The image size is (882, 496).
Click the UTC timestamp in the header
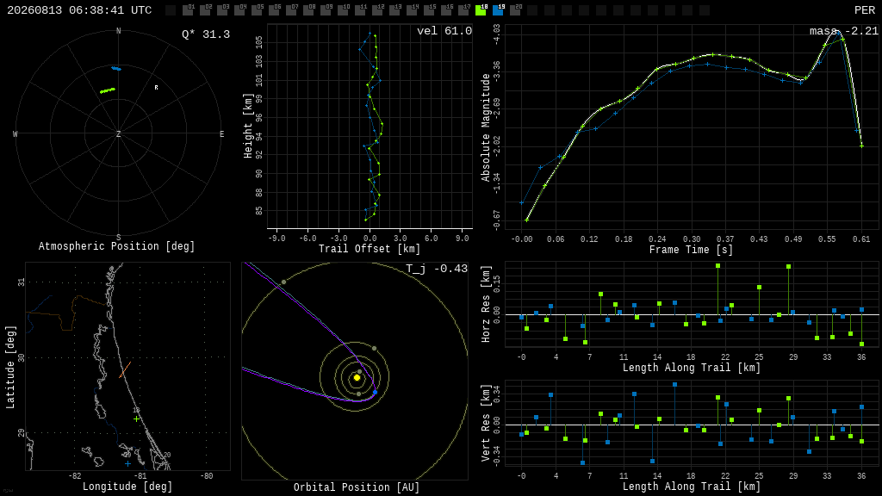pos(79,10)
